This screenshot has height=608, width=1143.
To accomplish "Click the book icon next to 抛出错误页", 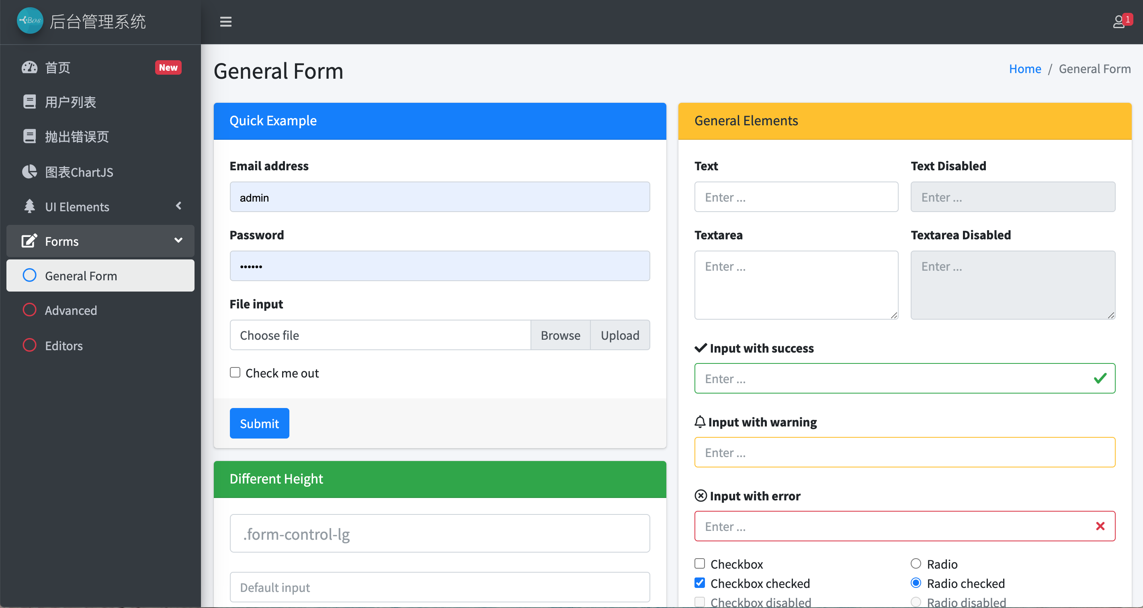I will tap(29, 137).
